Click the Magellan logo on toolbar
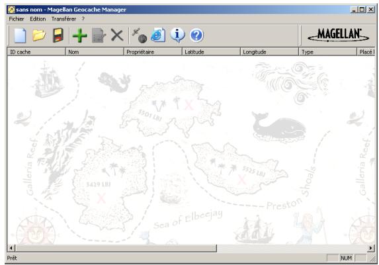Screen dimensions: 379x265 (x=339, y=35)
